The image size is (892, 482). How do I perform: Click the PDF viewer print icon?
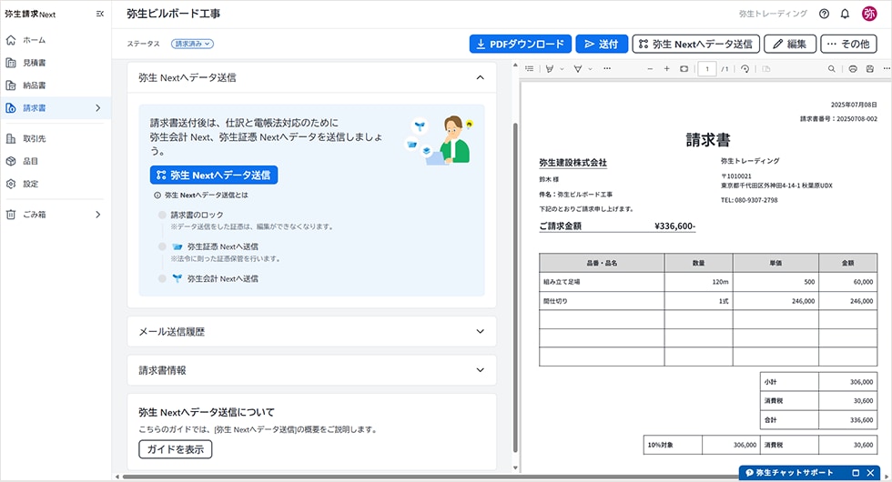(x=853, y=69)
